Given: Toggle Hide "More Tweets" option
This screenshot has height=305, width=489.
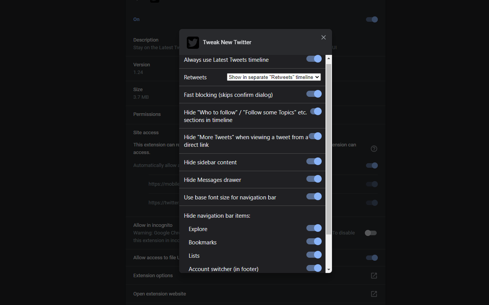Looking at the screenshot, I should click(315, 136).
